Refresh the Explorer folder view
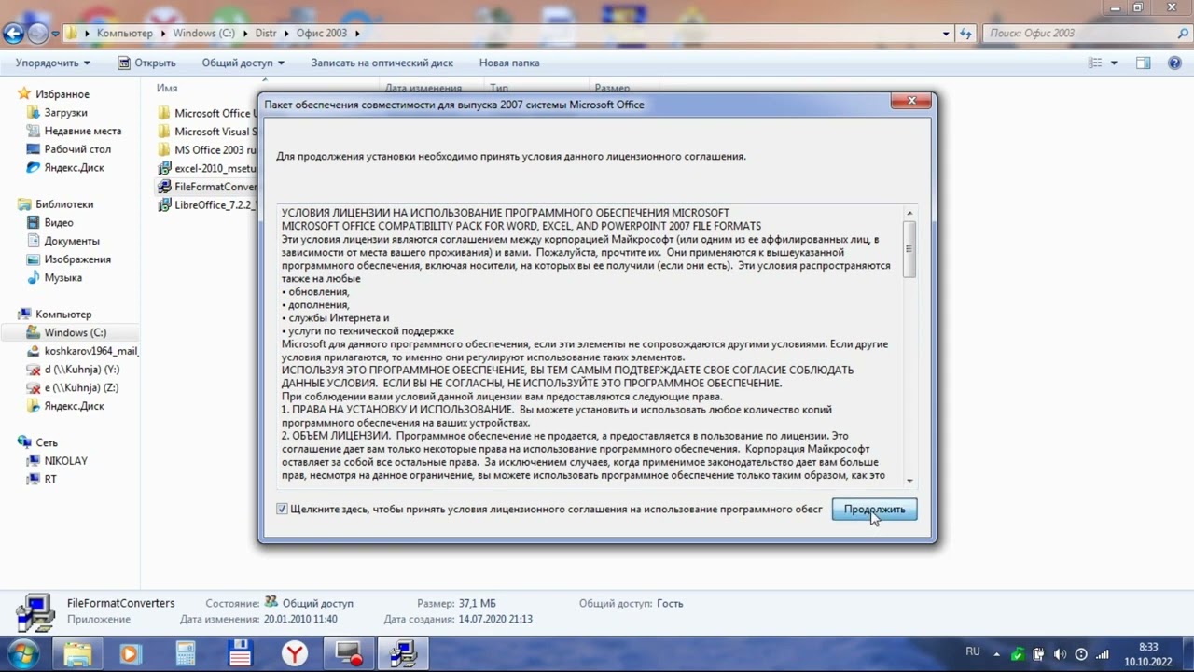Screen dimensions: 1194x672 [966, 34]
